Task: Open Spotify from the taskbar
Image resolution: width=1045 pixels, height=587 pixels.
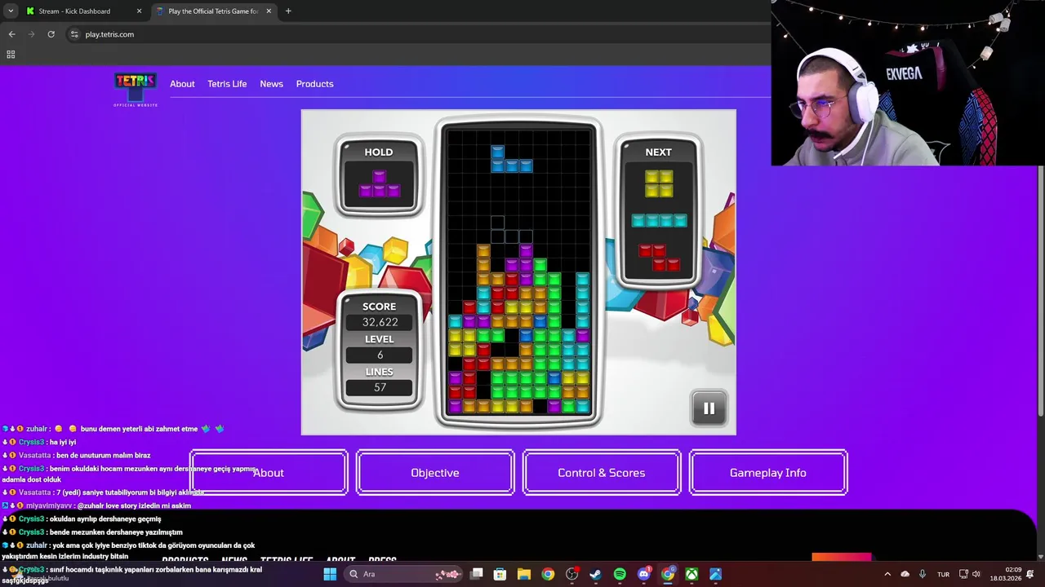Action: click(x=620, y=574)
